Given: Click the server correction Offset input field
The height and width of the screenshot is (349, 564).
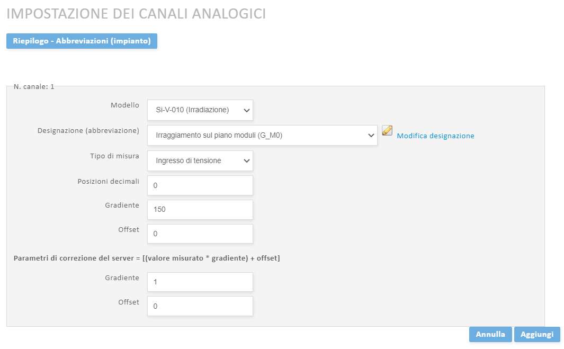Looking at the screenshot, I should (x=200, y=306).
